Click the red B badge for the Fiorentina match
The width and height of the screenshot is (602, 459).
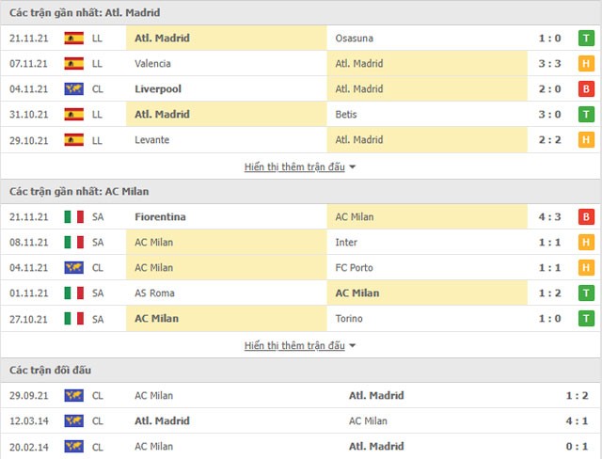[x=586, y=217]
